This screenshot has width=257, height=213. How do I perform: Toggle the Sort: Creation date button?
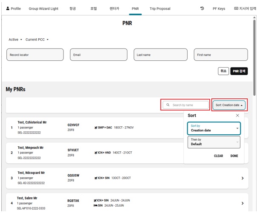pyautogui.click(x=229, y=105)
